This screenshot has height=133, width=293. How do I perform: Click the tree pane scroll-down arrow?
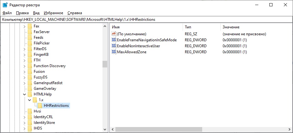coord(105,130)
